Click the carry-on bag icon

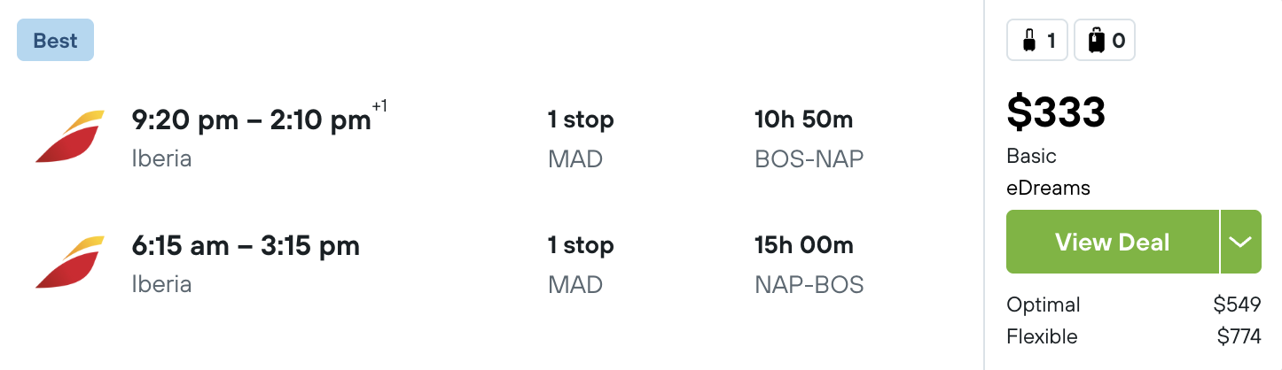point(1028,41)
